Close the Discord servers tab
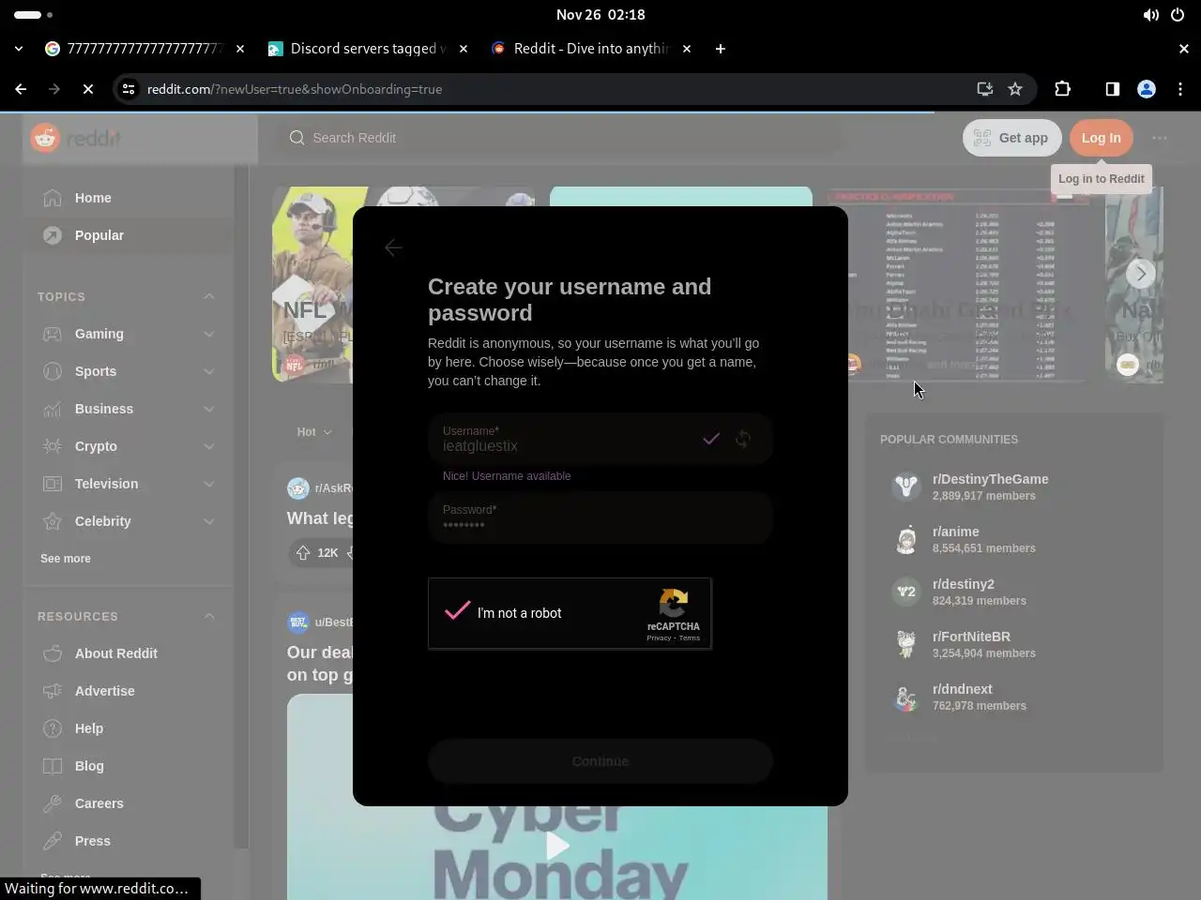 point(464,49)
